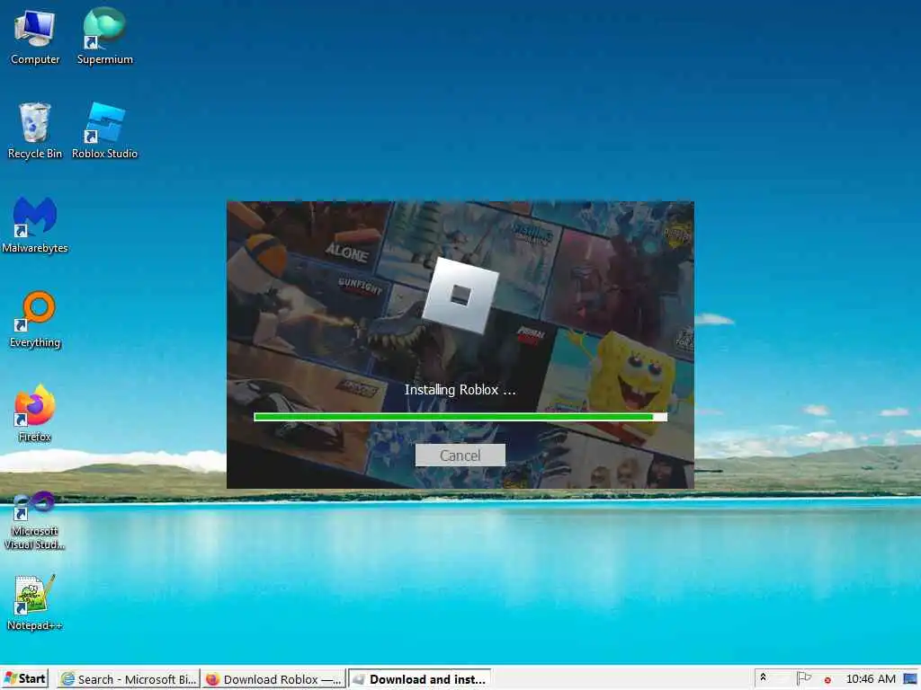Open the Start menu
Viewport: 921px width, 690px height.
coord(25,679)
